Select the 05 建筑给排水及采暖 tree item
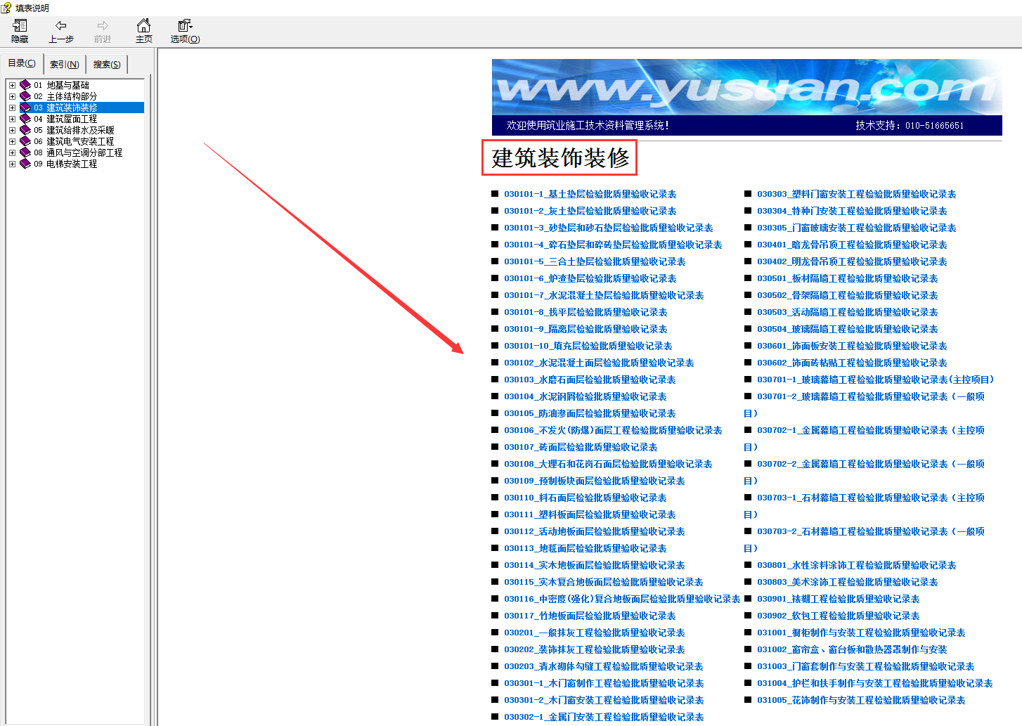Viewport: 1022px width, 726px height. pos(74,130)
